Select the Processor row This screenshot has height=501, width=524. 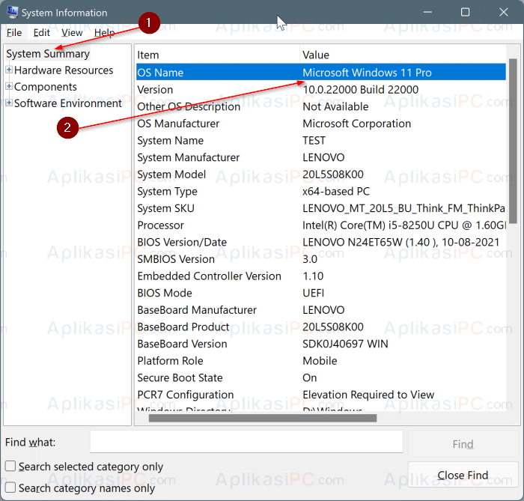click(321, 225)
